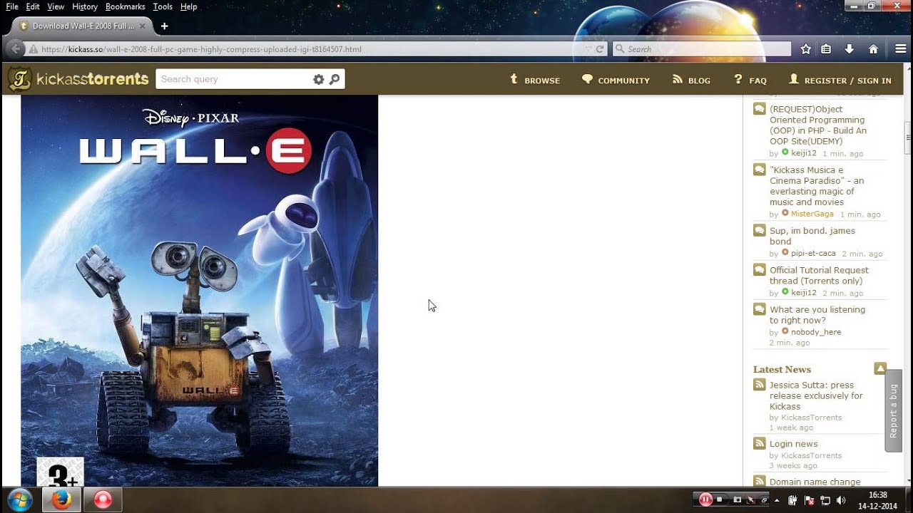This screenshot has width=913, height=513.
Task: Click the site identity warning icon
Action: tap(33, 49)
